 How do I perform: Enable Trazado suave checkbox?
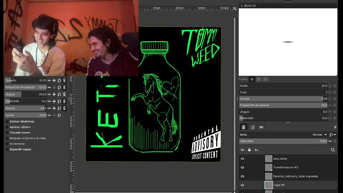point(7,133)
